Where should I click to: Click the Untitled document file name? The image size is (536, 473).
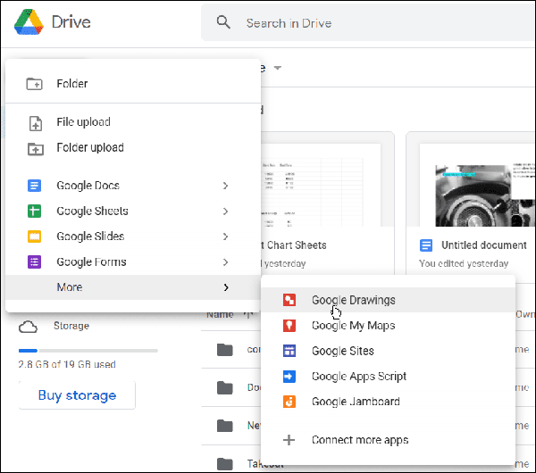483,245
